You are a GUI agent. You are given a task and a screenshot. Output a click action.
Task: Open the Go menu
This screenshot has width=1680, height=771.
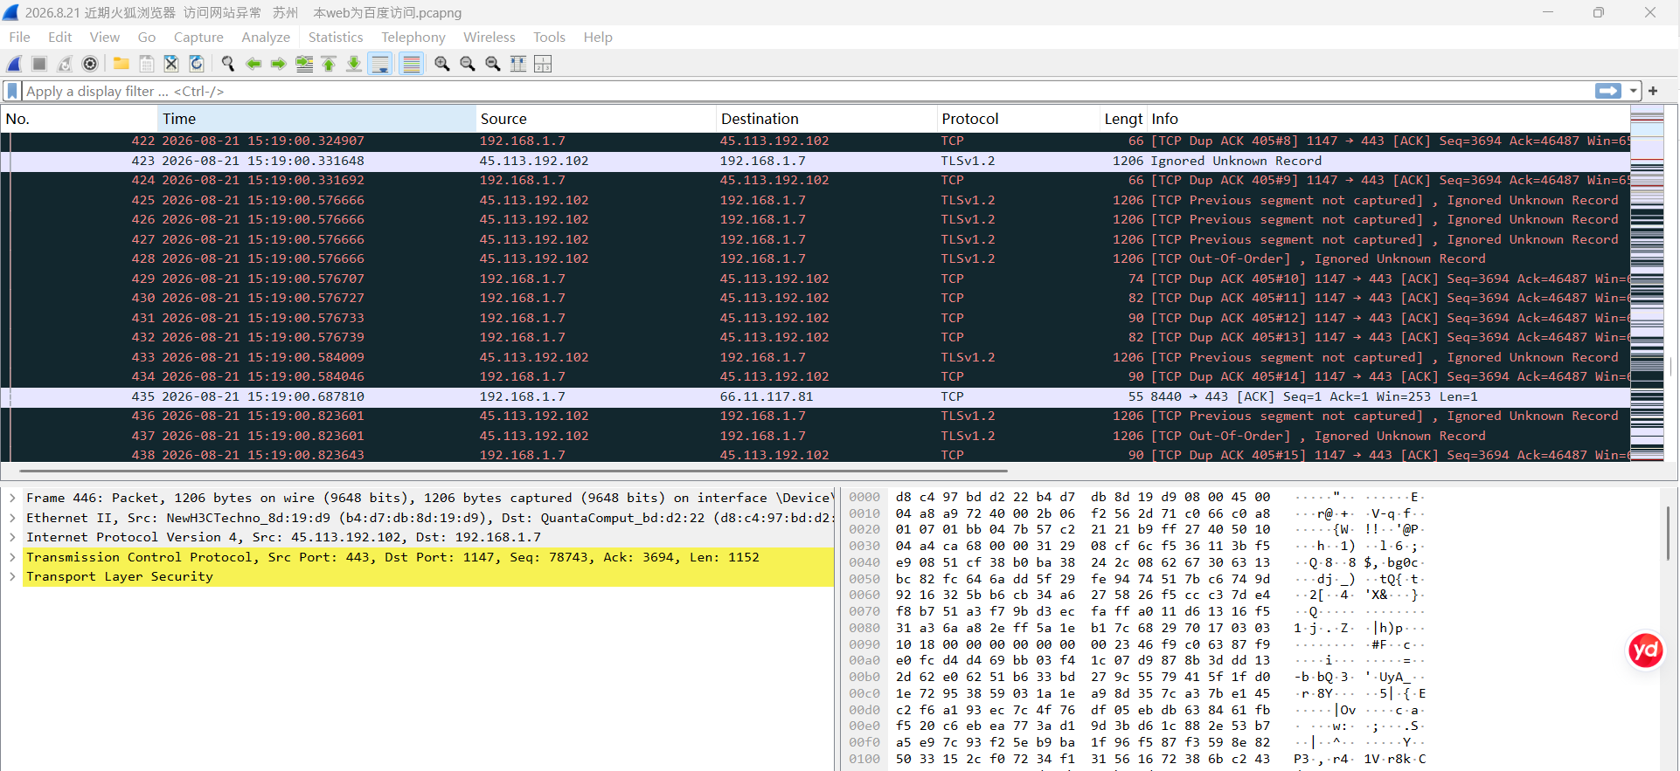tap(146, 37)
